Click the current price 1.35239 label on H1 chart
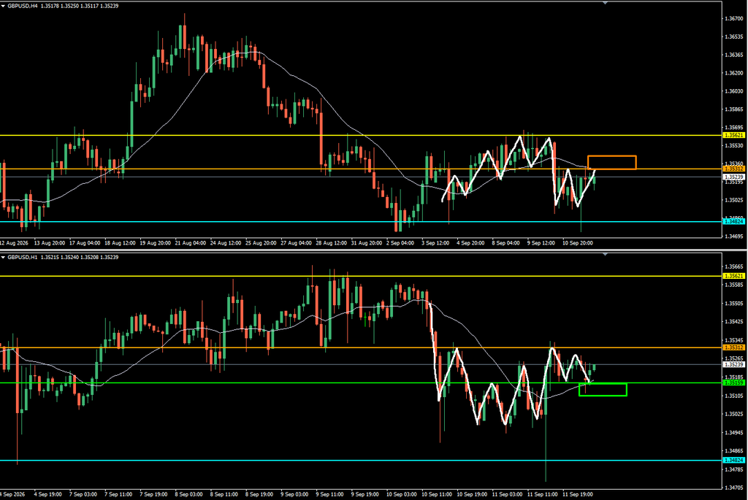Image resolution: width=748 pixels, height=500 pixels. coord(733,365)
